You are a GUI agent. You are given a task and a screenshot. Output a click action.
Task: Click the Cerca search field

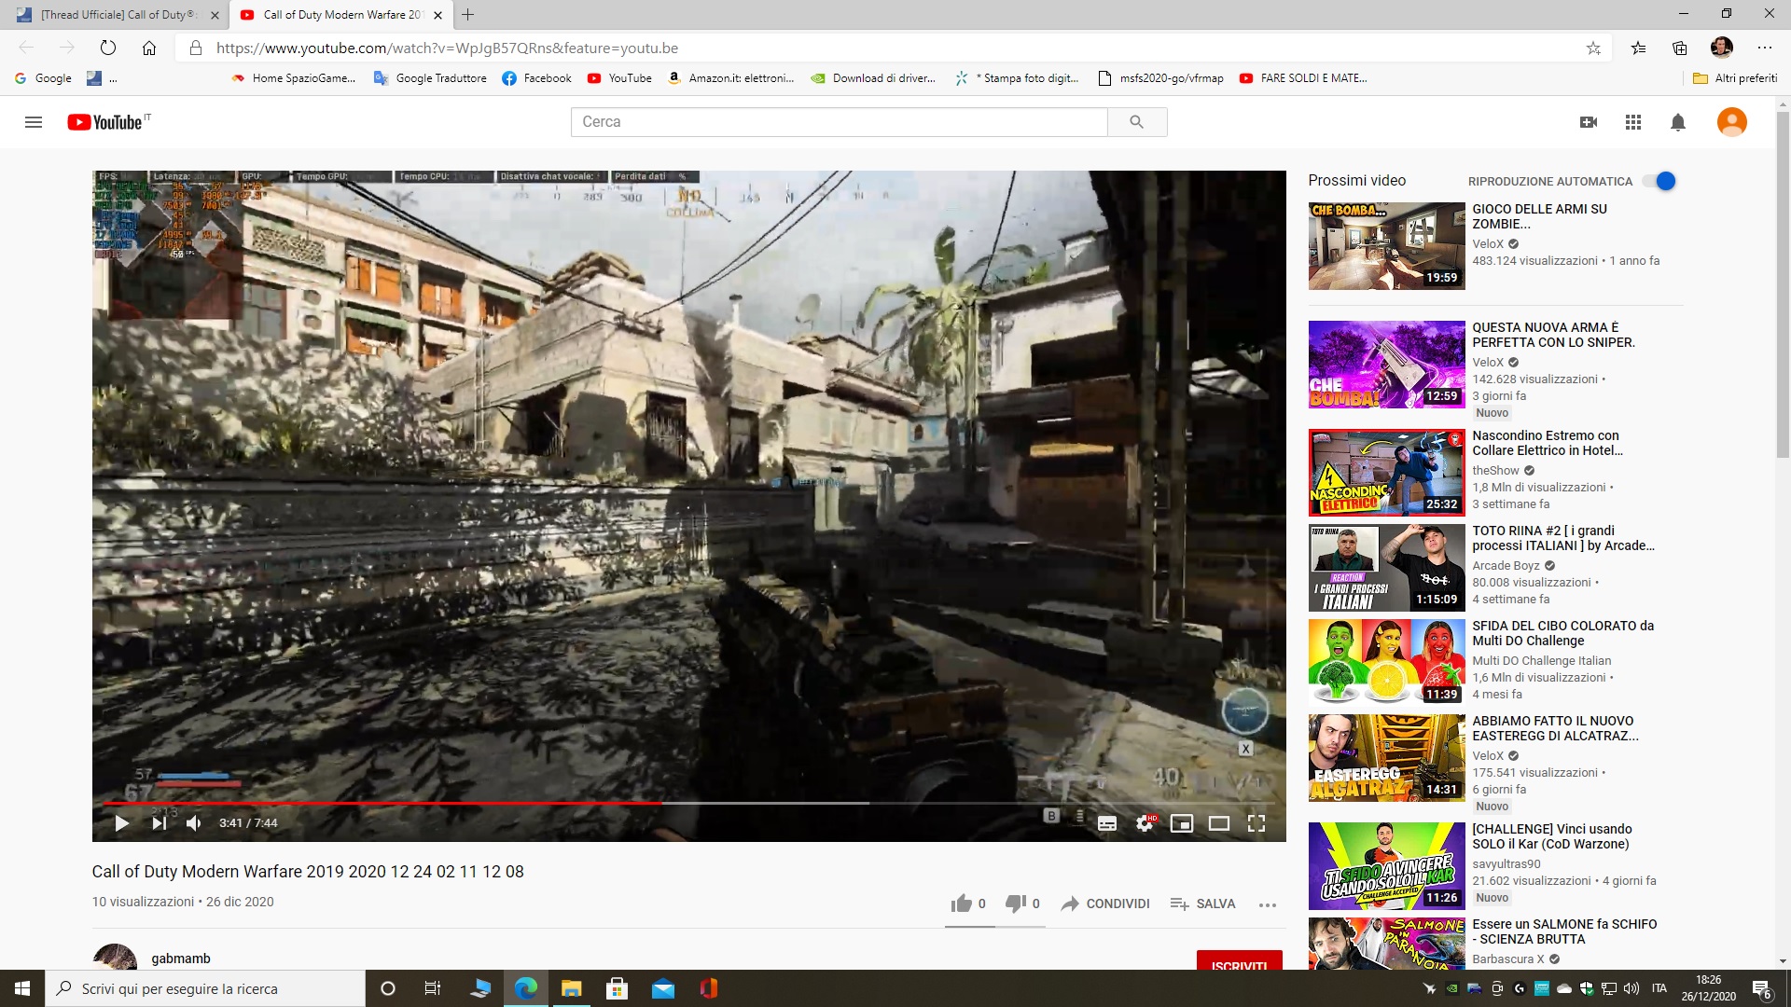click(x=838, y=122)
